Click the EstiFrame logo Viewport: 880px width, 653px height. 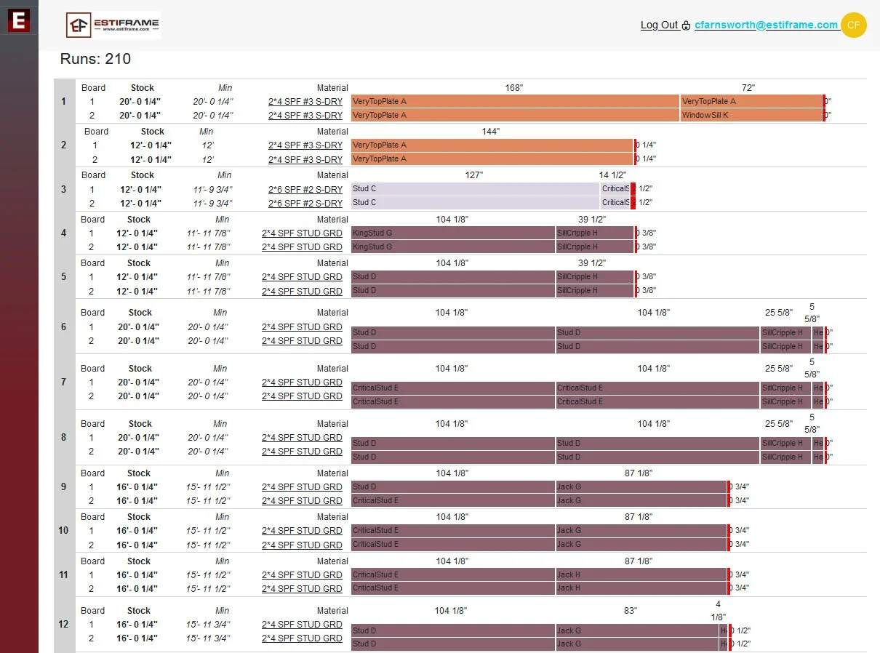pos(112,24)
